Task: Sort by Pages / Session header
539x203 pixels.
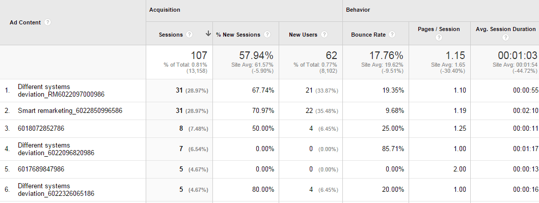Action: click(439, 29)
